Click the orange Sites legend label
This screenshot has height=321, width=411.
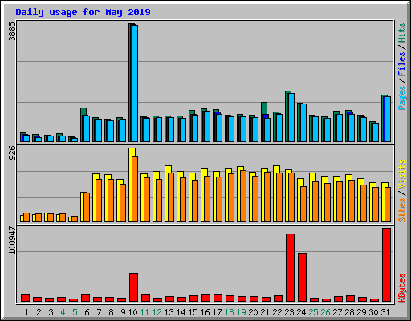click(x=402, y=210)
